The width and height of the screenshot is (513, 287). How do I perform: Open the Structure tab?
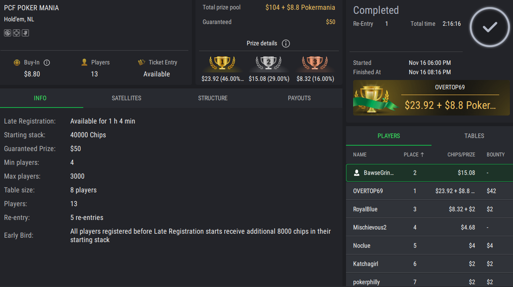click(x=213, y=98)
